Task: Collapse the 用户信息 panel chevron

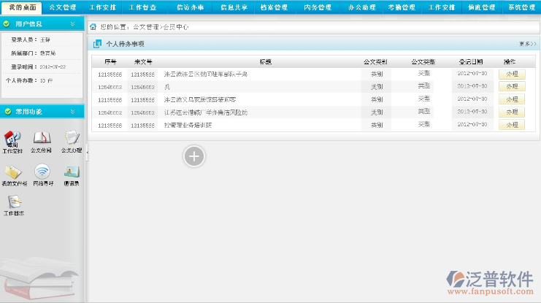Action: click(72, 24)
